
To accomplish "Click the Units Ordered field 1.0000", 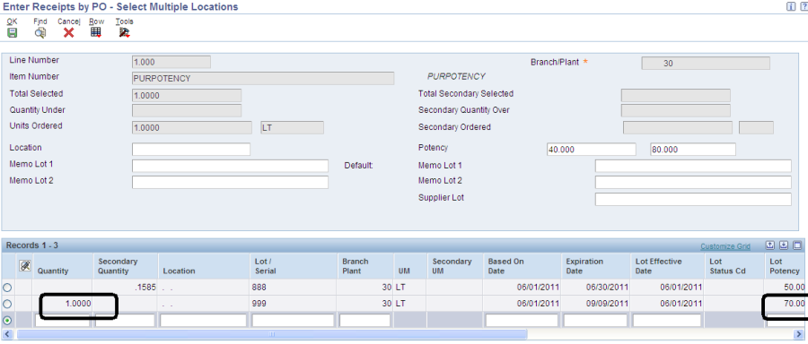I will pyautogui.click(x=192, y=127).
